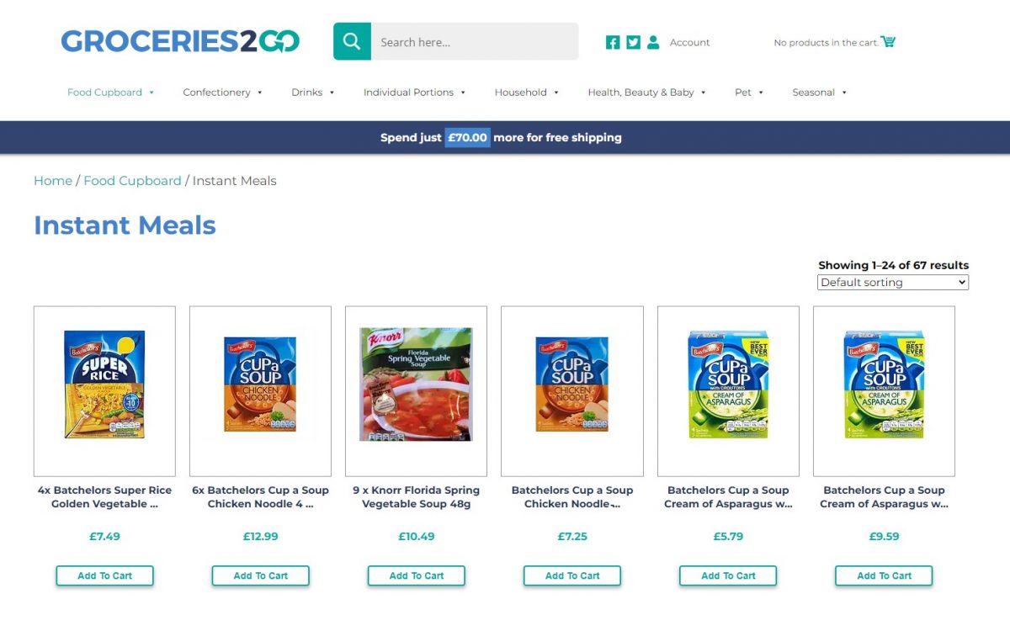Open the Confectionery menu item
This screenshot has height=631, width=1010.
click(223, 93)
